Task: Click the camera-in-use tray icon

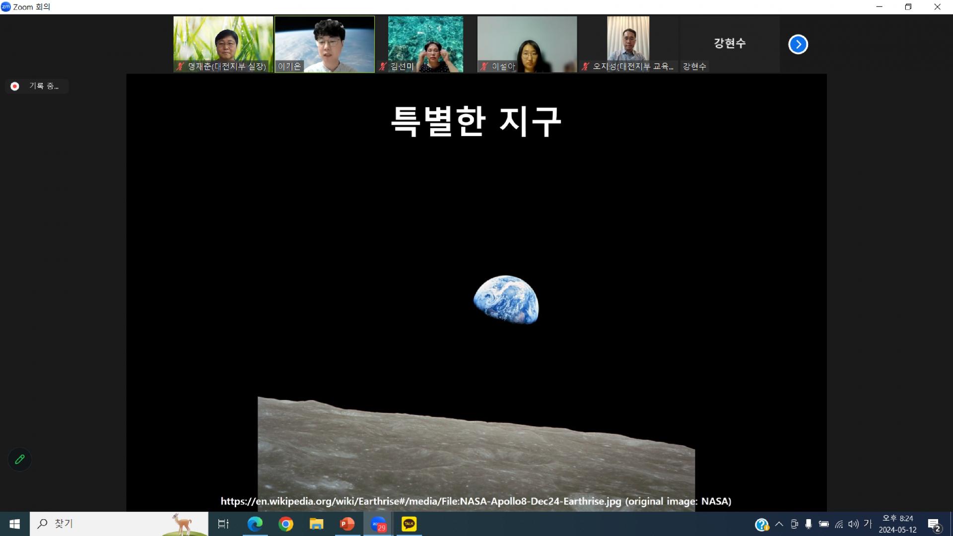Action: coord(794,524)
